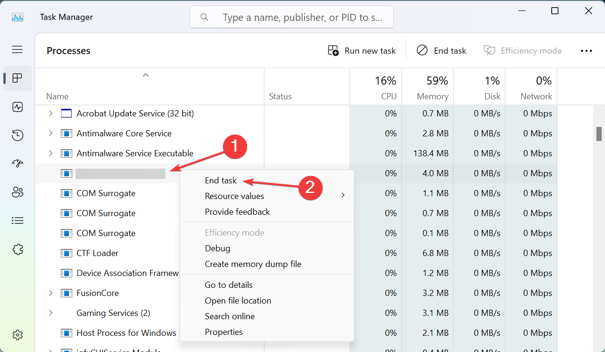Expand Gaming Services (2) group
This screenshot has height=352, width=605.
50,313
